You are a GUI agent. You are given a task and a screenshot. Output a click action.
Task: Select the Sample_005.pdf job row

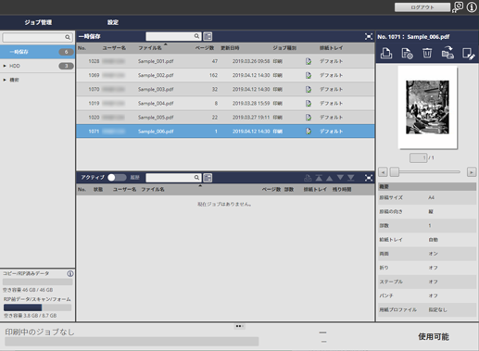coord(225,118)
